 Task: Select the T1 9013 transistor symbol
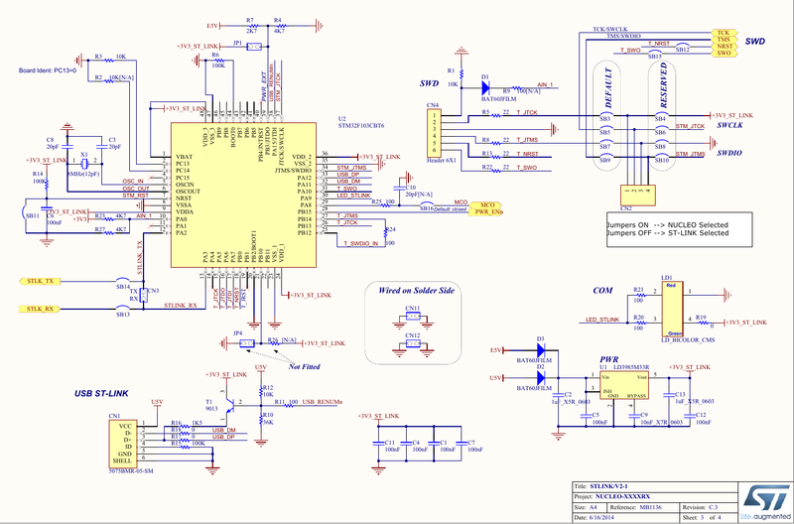(228, 404)
